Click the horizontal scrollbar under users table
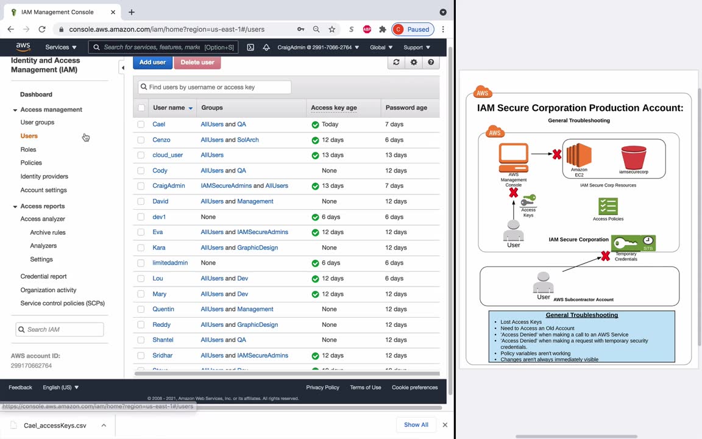This screenshot has height=439, width=702. pyautogui.click(x=287, y=373)
